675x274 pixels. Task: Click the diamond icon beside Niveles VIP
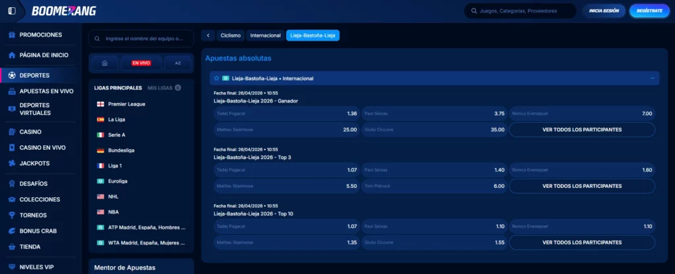[x=12, y=267]
